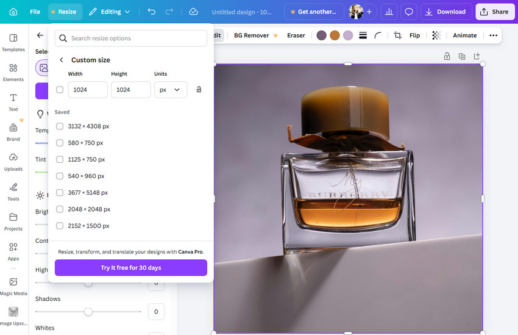Click the Flip button
The image size is (518, 335).
(x=414, y=35)
